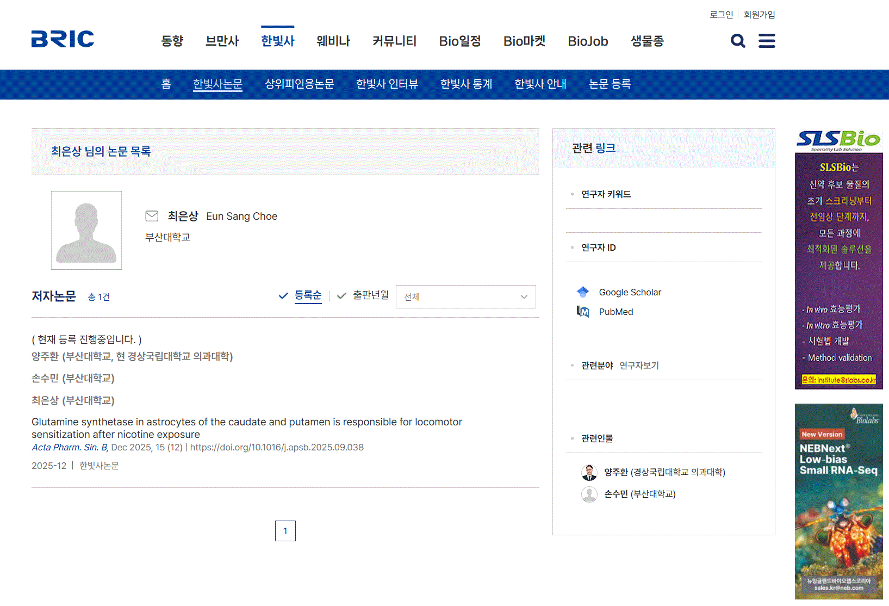
Task: Click the SLSBio advertisement banner
Action: click(838, 259)
